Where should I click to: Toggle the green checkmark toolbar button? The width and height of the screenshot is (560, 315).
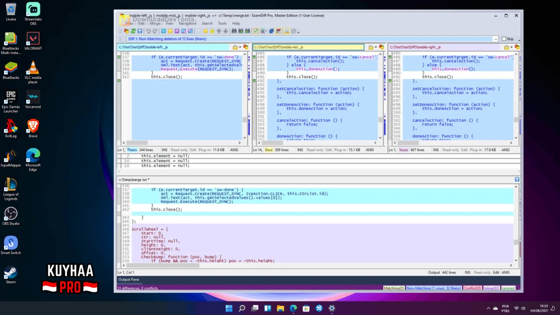pyautogui.click(x=256, y=31)
